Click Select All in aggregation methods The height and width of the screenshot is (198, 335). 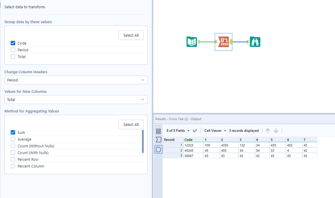[131, 124]
